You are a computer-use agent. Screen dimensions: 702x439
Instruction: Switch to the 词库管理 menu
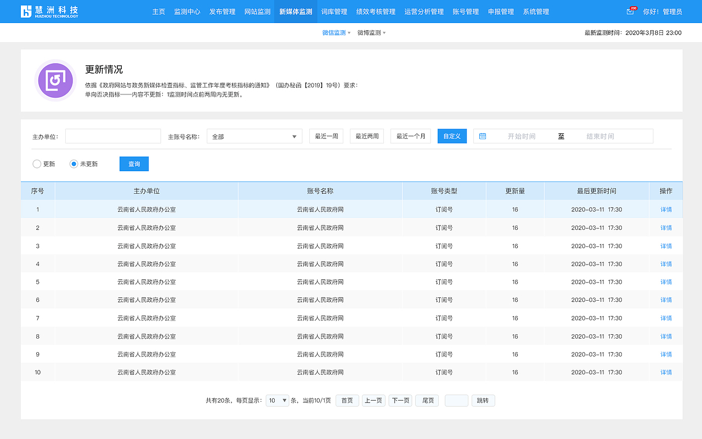coord(334,11)
